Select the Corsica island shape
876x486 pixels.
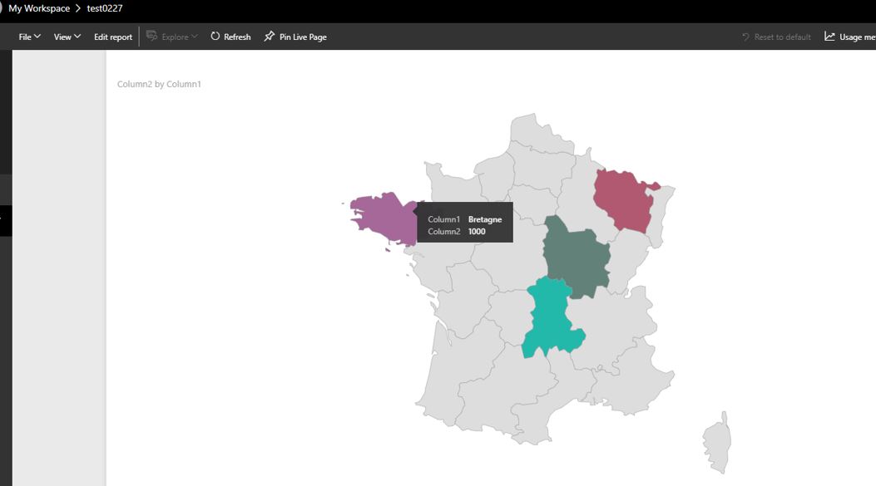(717, 443)
